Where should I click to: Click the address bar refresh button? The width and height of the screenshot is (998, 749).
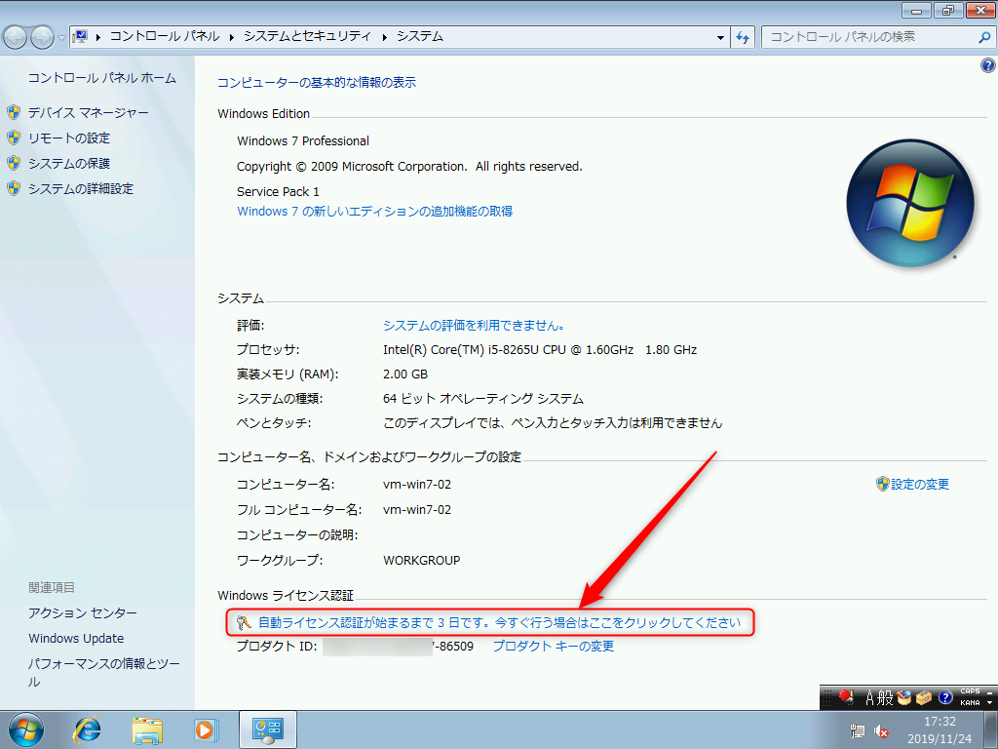coord(742,38)
